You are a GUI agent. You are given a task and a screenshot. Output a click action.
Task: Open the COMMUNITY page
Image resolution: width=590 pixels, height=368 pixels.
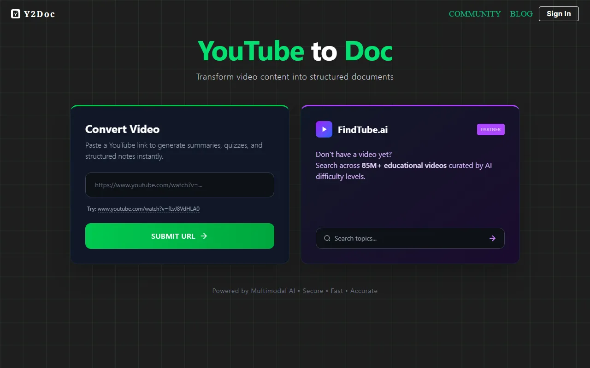point(475,14)
